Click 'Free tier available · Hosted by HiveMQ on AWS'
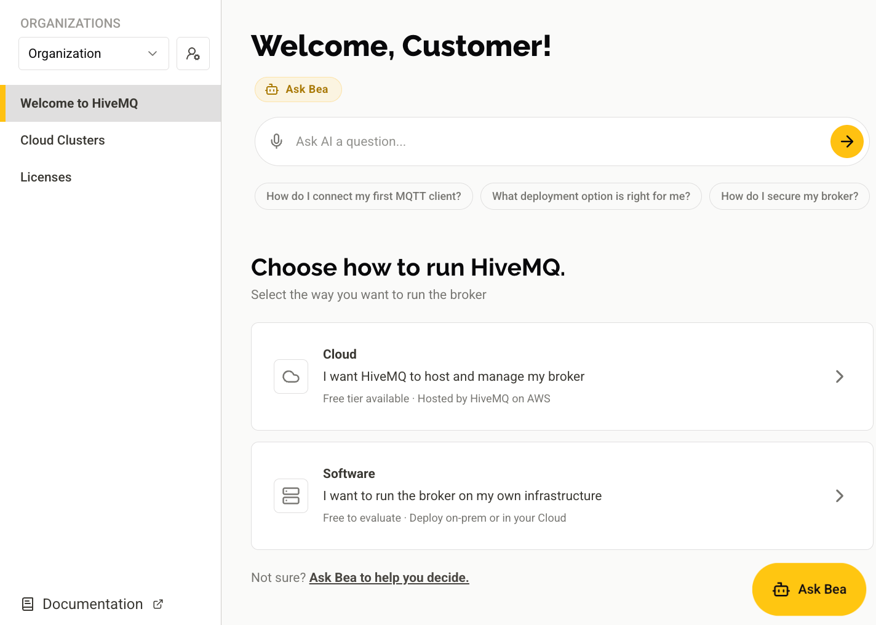The height and width of the screenshot is (625, 876). click(x=436, y=399)
